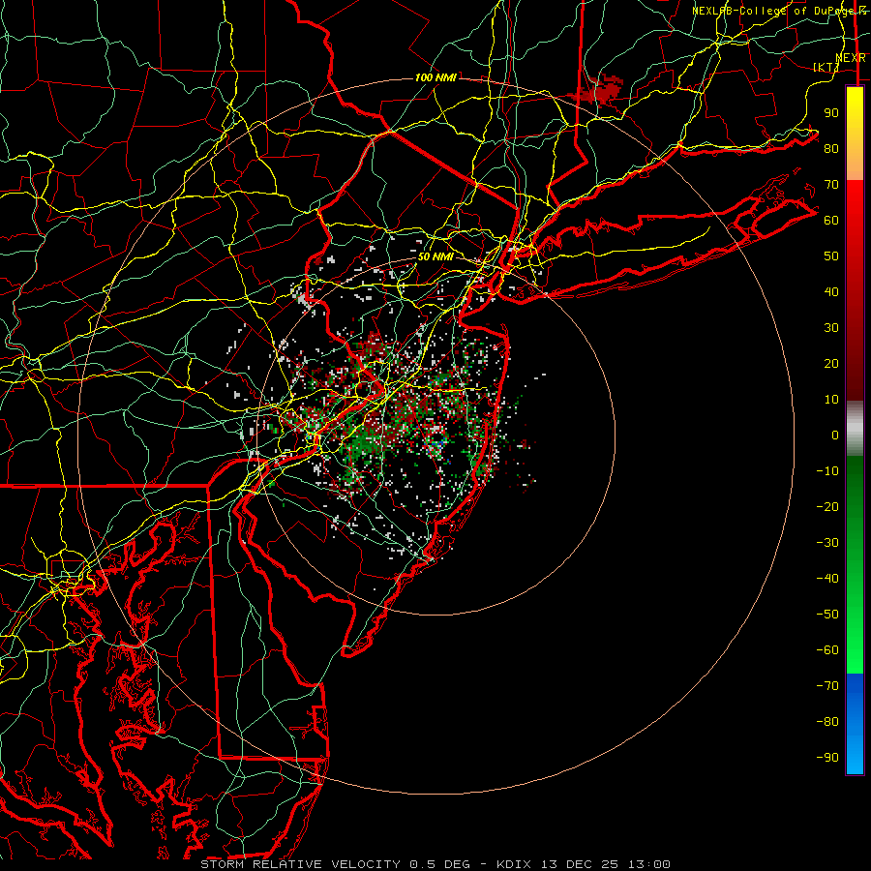Click the '-30' value on the velocity scale
The image size is (871, 871).
(827, 543)
